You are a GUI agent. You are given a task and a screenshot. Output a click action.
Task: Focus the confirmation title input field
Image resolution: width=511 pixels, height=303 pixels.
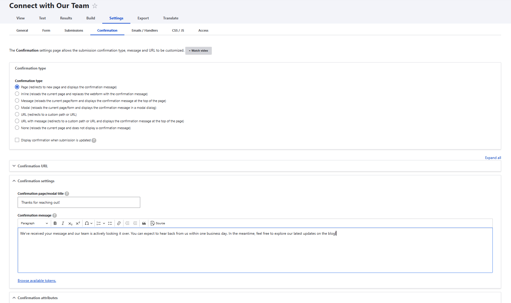[x=79, y=202]
